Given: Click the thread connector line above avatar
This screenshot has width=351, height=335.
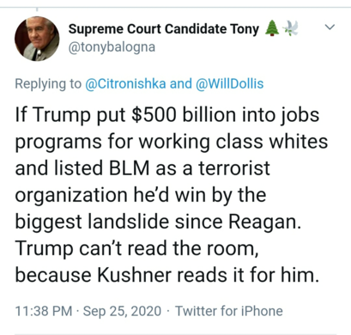Looking at the screenshot, I should pos(37,10).
